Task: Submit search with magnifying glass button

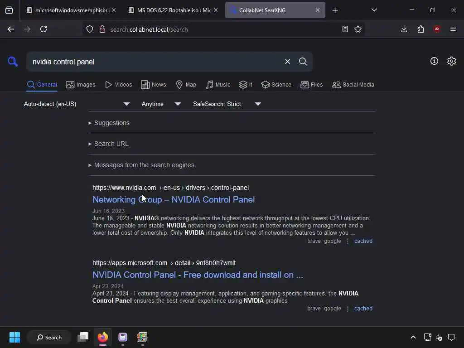Action: click(303, 62)
